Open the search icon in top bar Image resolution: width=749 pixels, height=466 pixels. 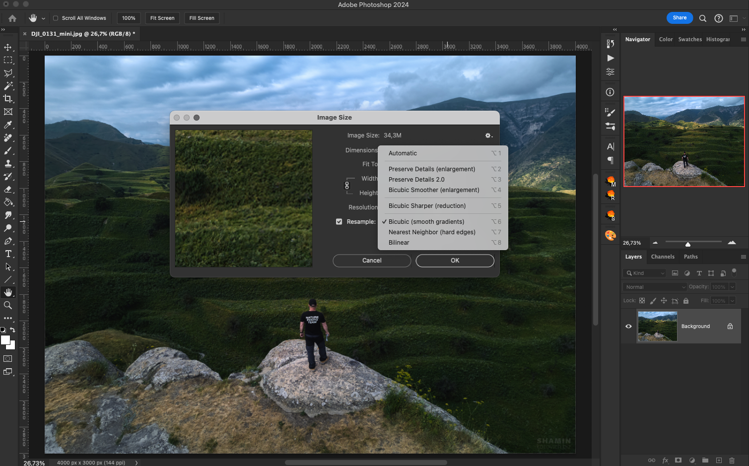(702, 18)
